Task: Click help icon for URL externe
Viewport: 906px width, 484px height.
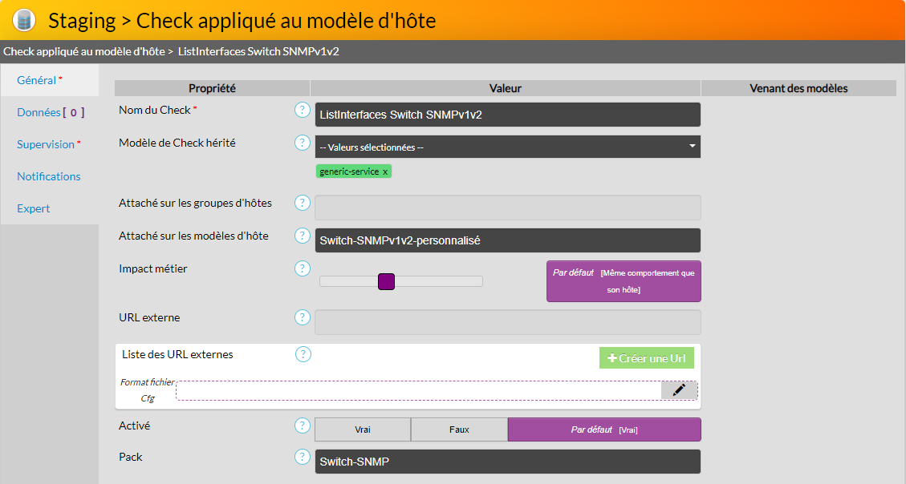Action: pyautogui.click(x=303, y=317)
